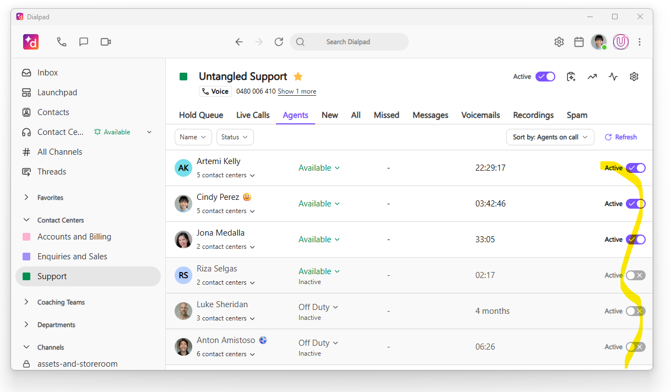The image size is (671, 392).
Task: Switch to the Hold Queue tab
Action: tap(201, 115)
